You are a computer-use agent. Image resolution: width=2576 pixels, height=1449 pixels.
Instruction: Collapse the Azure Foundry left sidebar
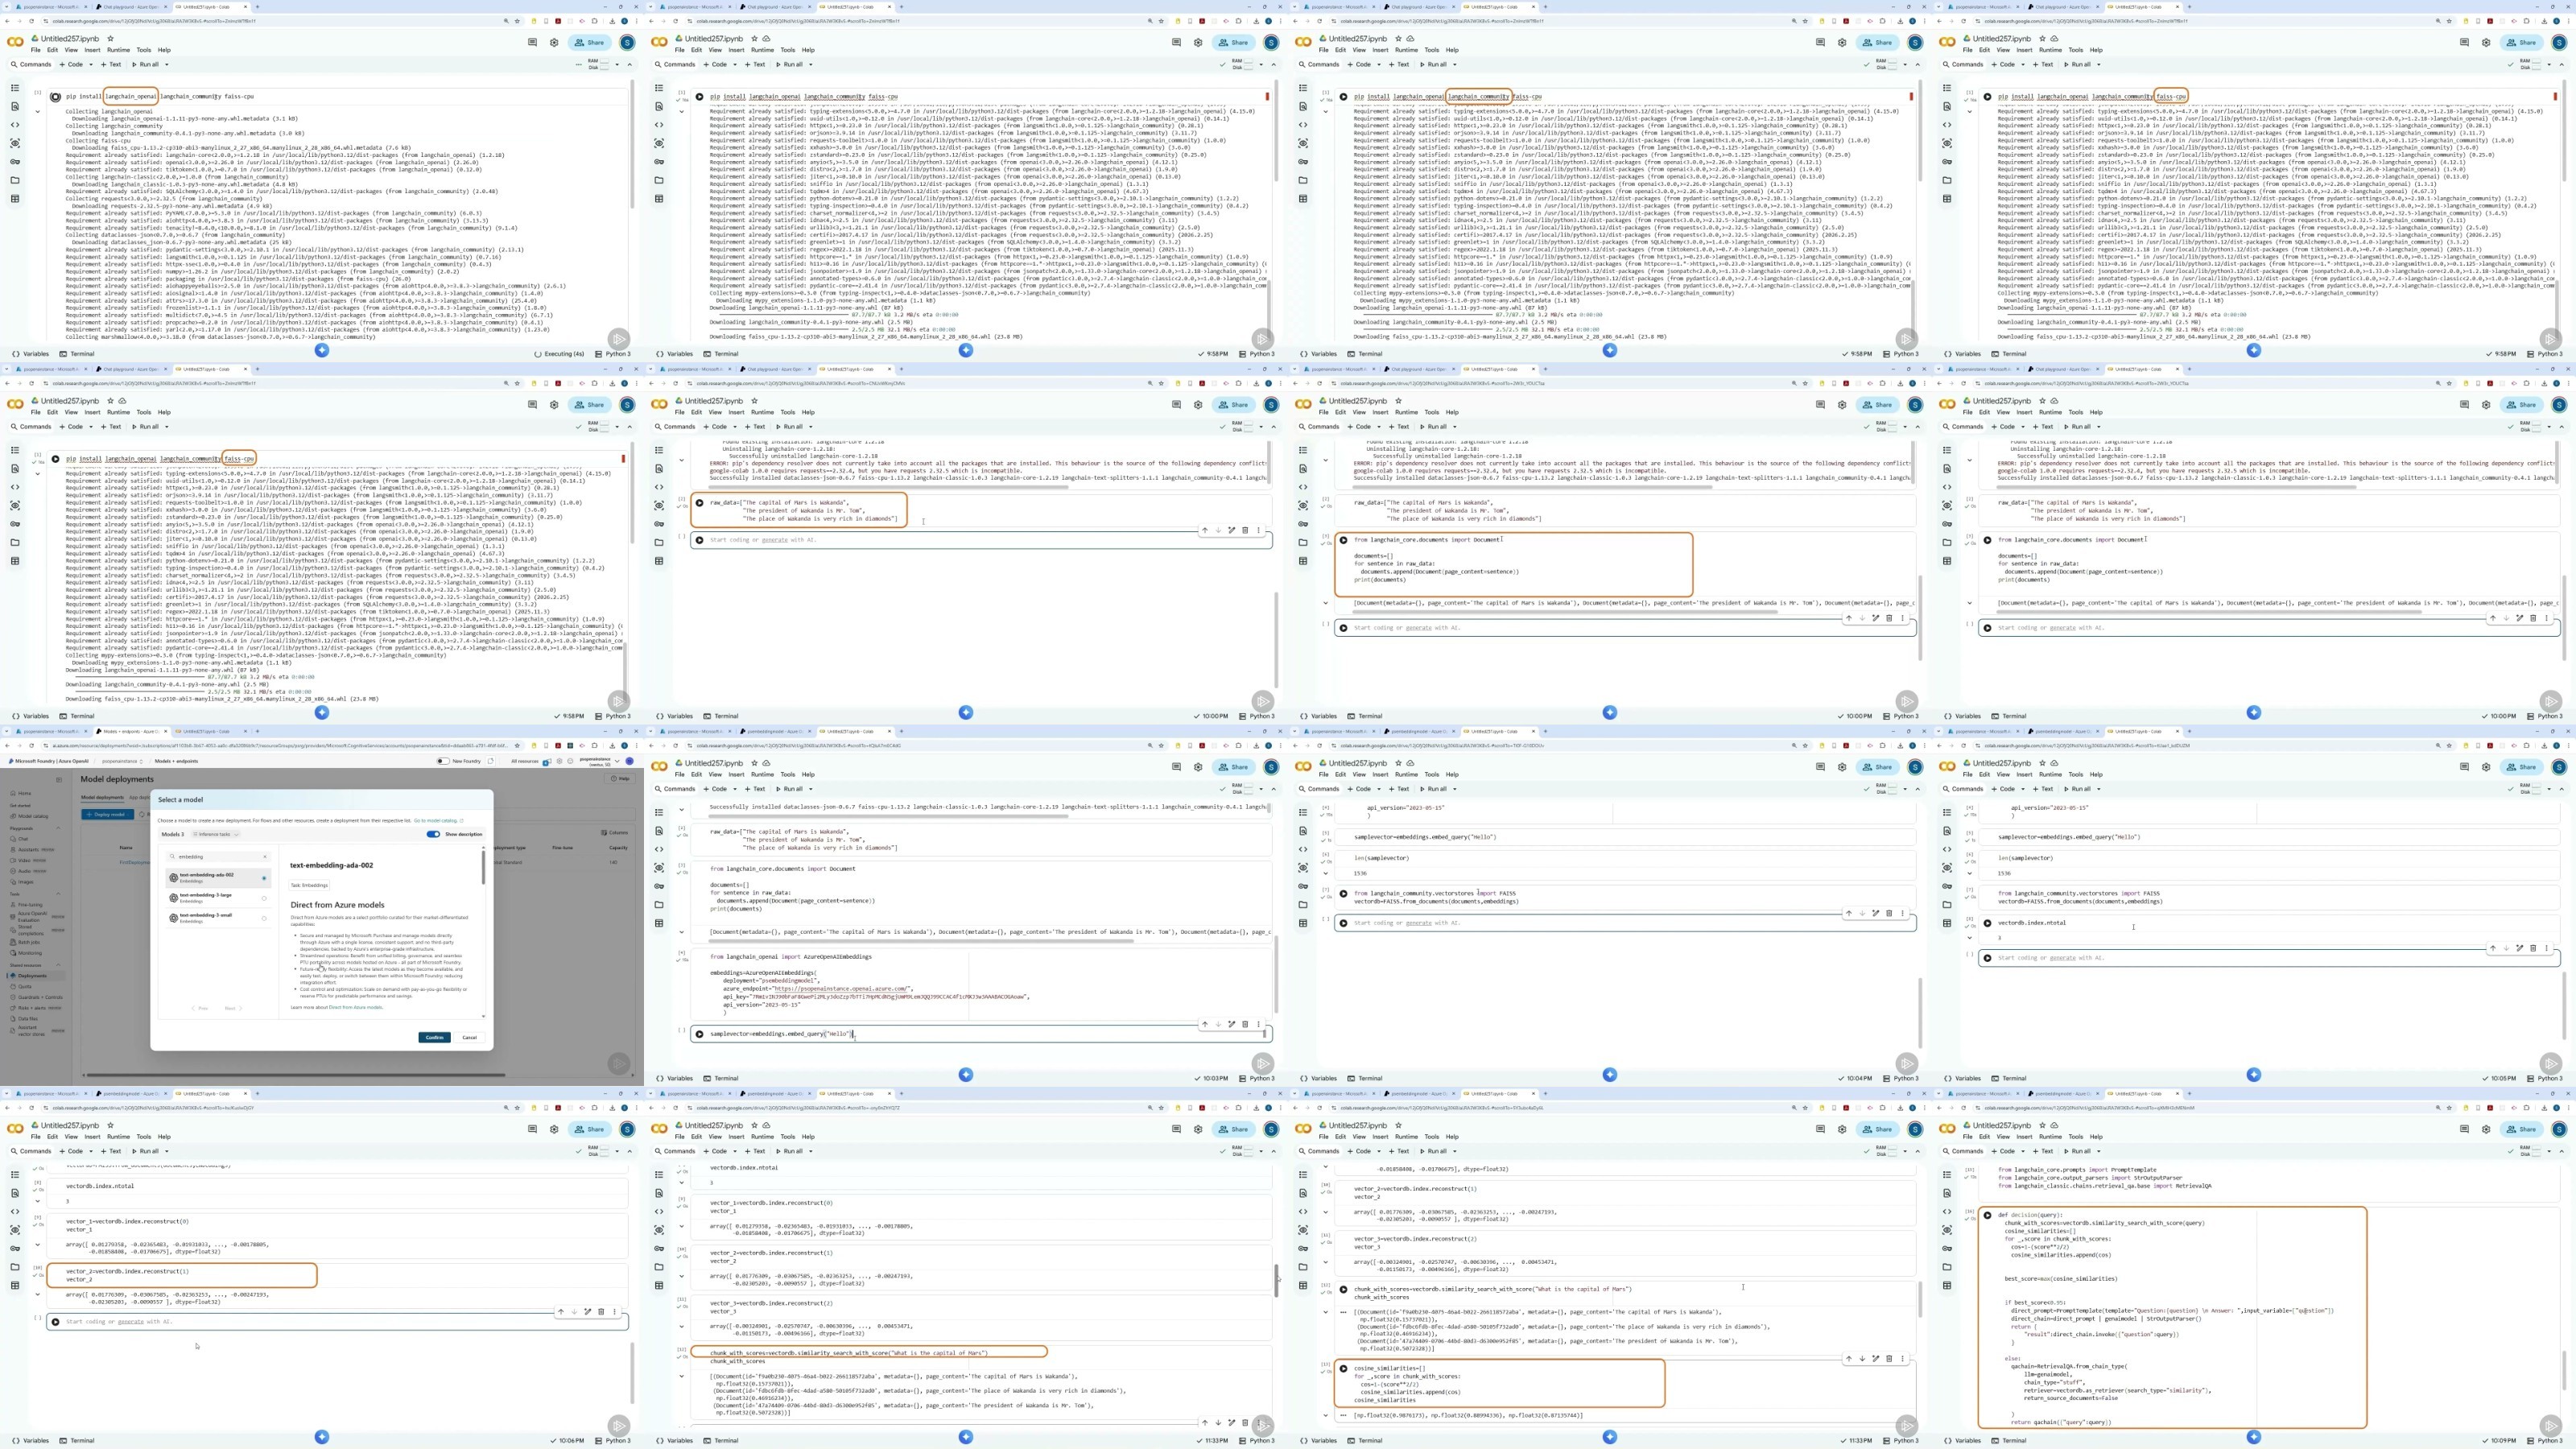[59, 780]
